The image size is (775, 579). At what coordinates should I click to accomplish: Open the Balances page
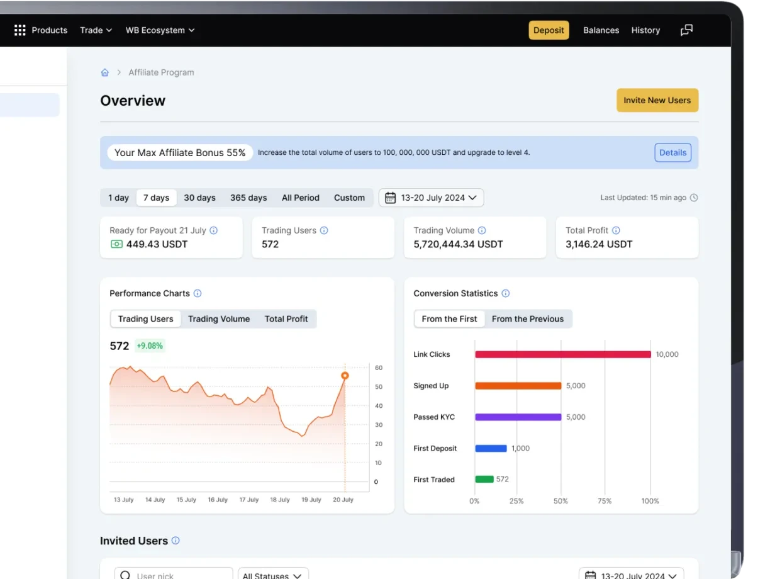[601, 30]
